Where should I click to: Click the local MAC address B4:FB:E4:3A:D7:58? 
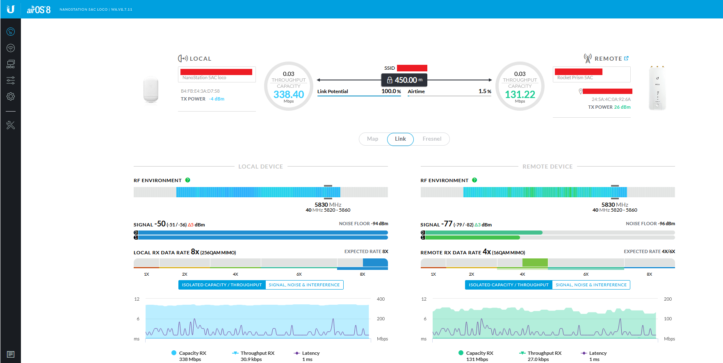coord(200,91)
